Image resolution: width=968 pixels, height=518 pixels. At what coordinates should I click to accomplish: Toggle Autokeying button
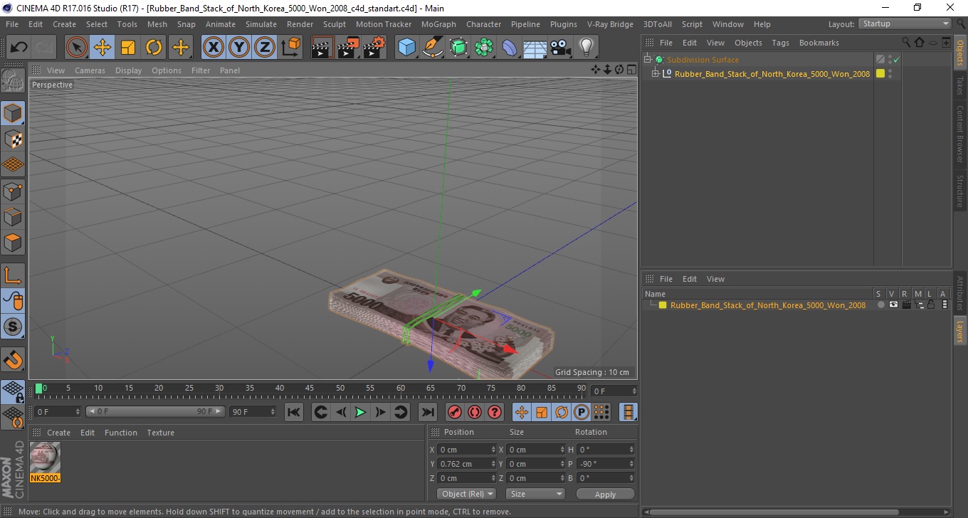474,412
